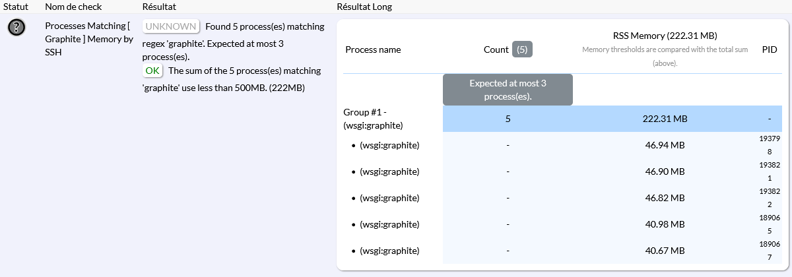This screenshot has height=277, width=792.
Task: Select the highlighted group count cell showing 5
Action: tap(508, 119)
